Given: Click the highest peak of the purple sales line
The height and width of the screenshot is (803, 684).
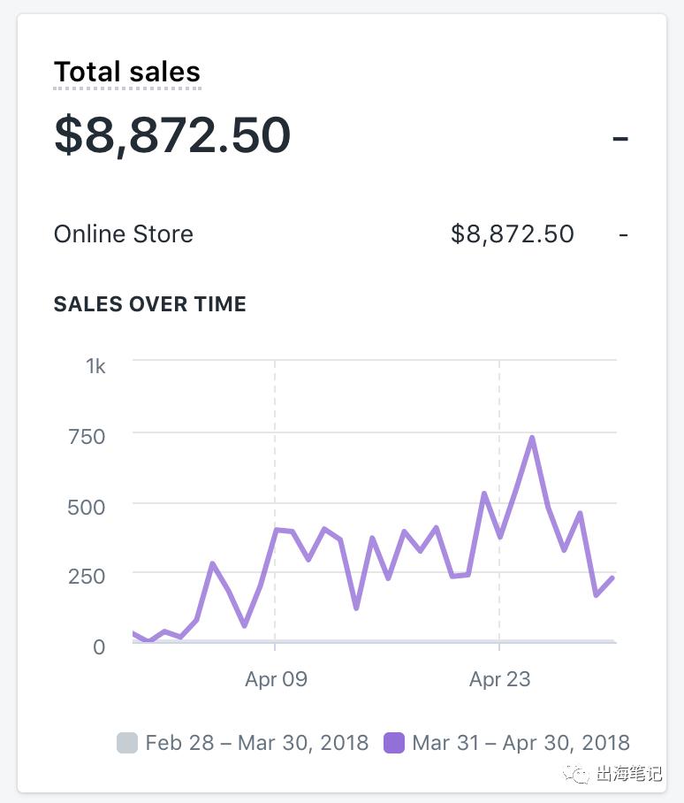Looking at the screenshot, I should 530,436.
